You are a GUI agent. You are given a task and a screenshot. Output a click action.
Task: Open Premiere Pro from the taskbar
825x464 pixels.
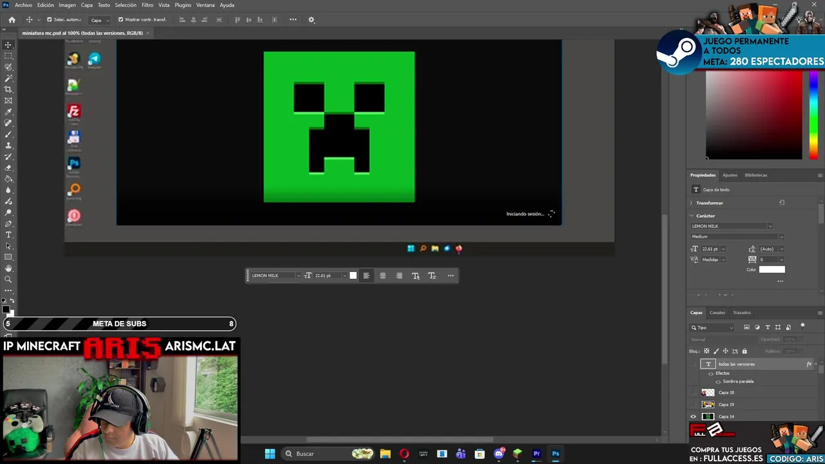coord(536,454)
